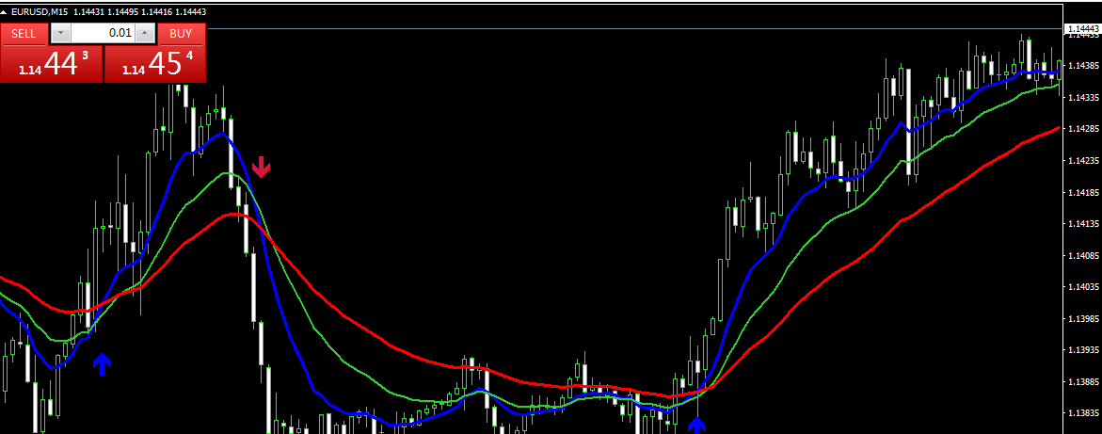1102x434 pixels.
Task: Click the 1.13935 price scale label
Action: [1083, 349]
